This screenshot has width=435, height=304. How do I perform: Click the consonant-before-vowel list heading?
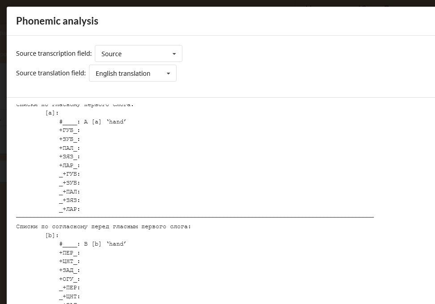click(103, 226)
